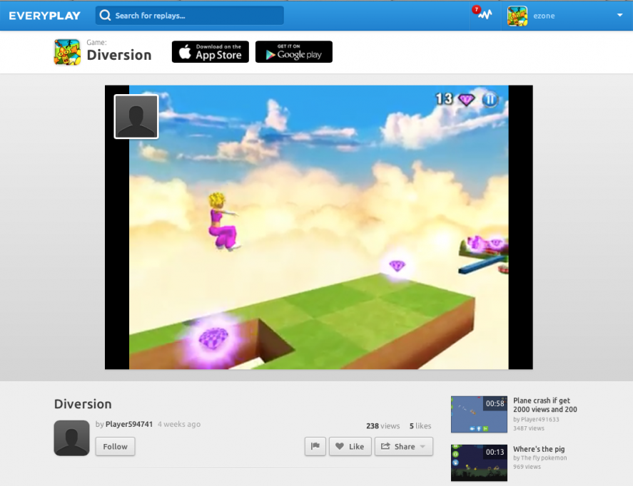Click the ezone profile avatar icon

pos(517,14)
